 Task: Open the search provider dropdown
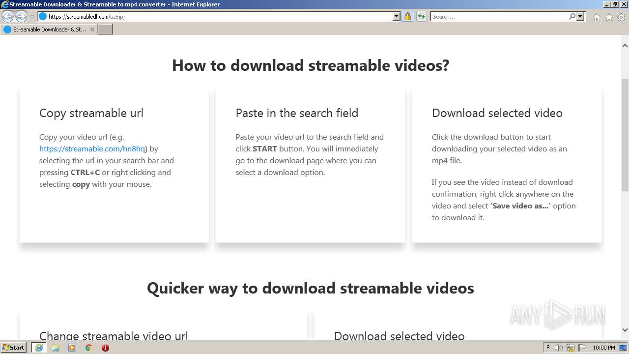coord(580,17)
